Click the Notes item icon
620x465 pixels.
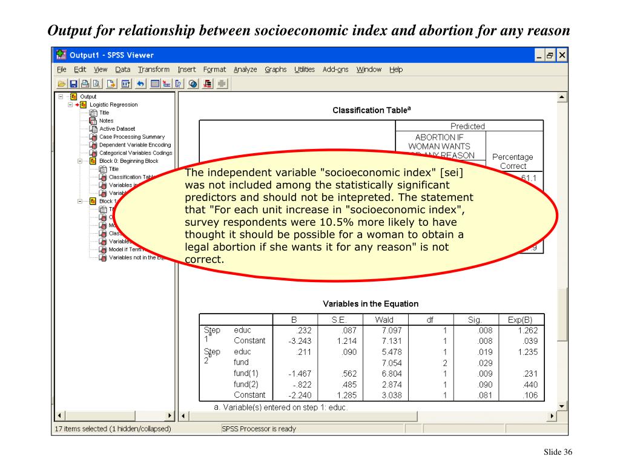point(93,120)
